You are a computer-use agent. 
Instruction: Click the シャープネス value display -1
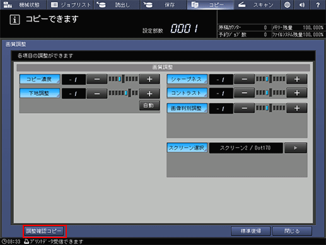221,80
